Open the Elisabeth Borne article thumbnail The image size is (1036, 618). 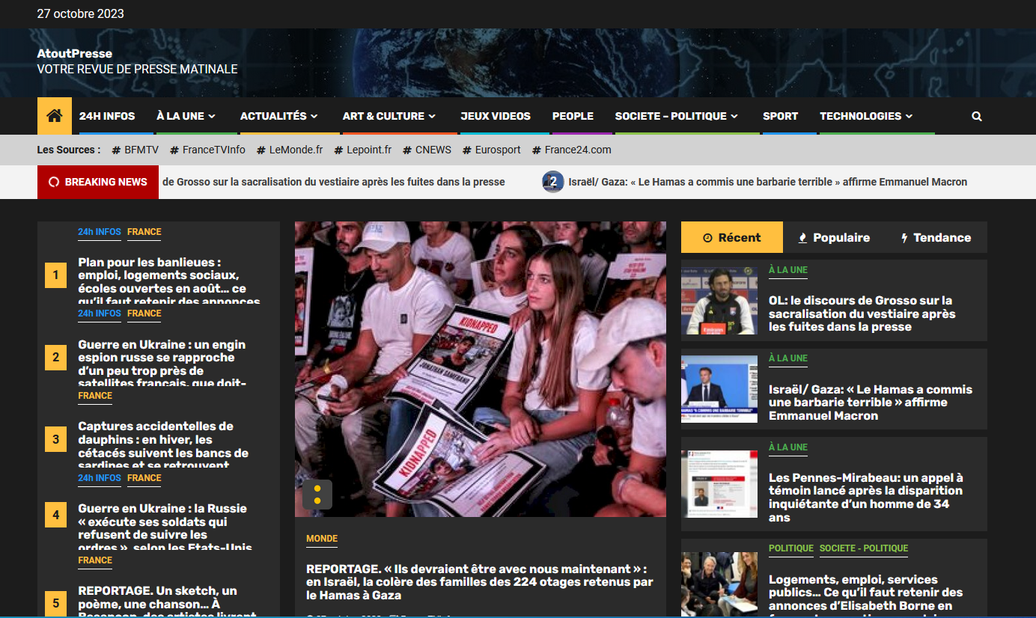pos(719,585)
